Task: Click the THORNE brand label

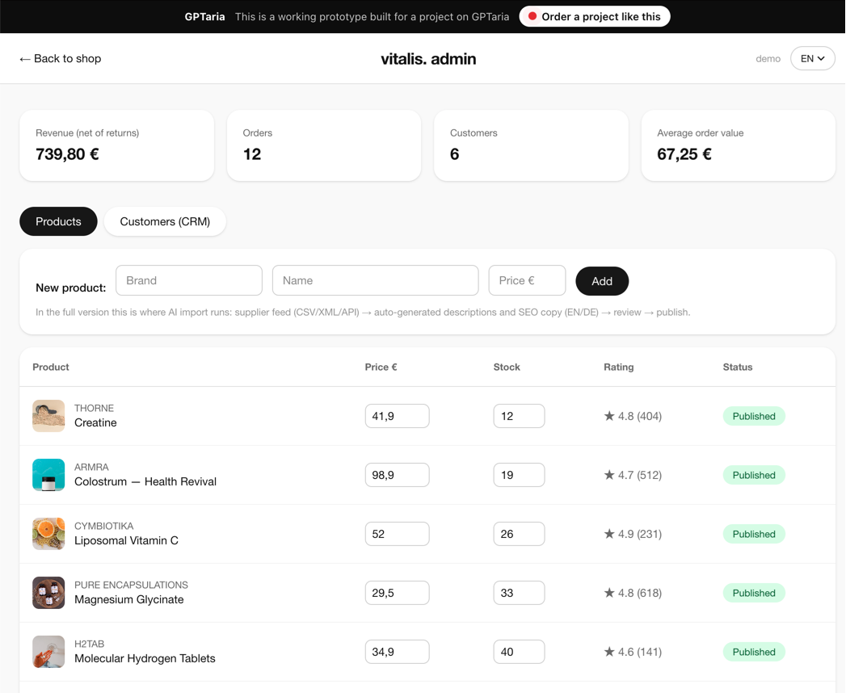Action: [x=94, y=408]
